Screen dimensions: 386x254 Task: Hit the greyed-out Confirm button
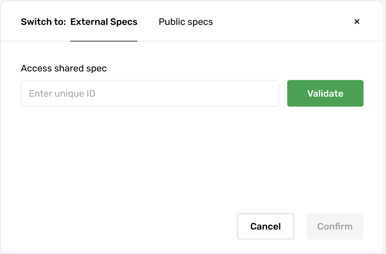click(335, 226)
